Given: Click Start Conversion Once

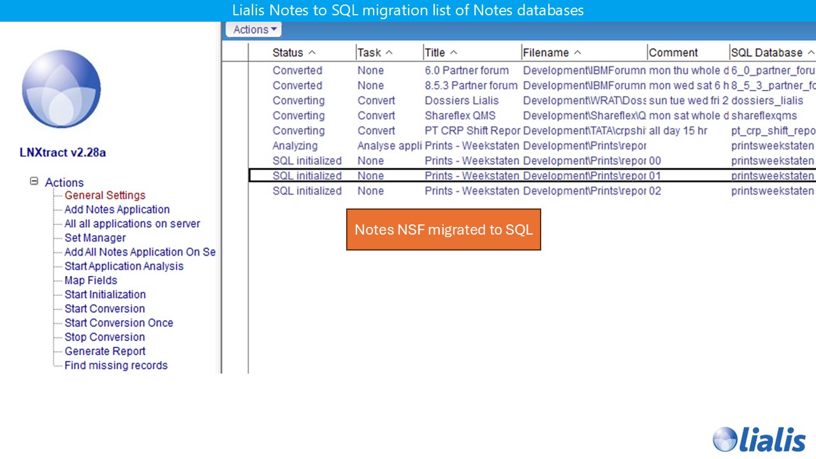Looking at the screenshot, I should pyautogui.click(x=119, y=323).
